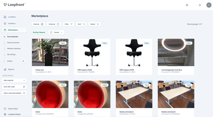Click the Scan QR-code button
213x117 pixels.
[14, 87]
